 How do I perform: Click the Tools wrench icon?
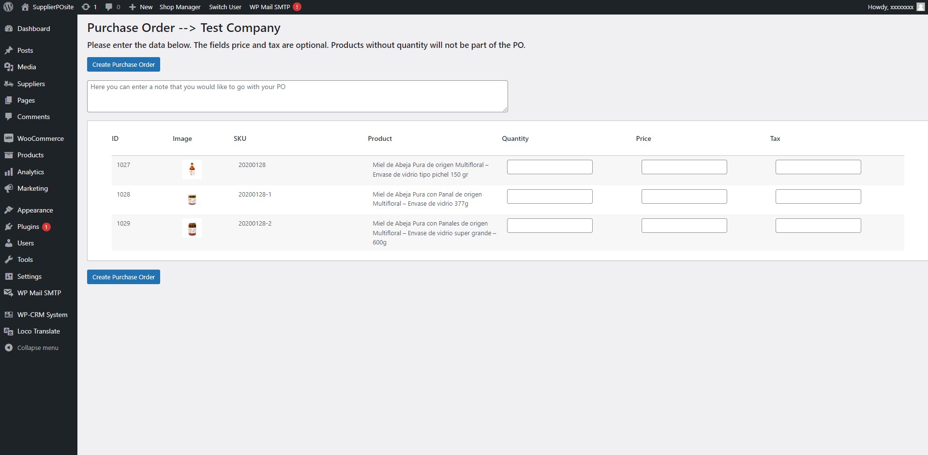click(x=9, y=259)
